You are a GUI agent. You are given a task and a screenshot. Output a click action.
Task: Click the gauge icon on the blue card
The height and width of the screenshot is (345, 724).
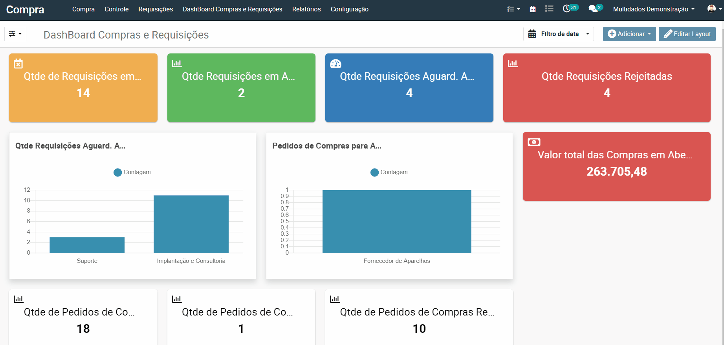(335, 64)
